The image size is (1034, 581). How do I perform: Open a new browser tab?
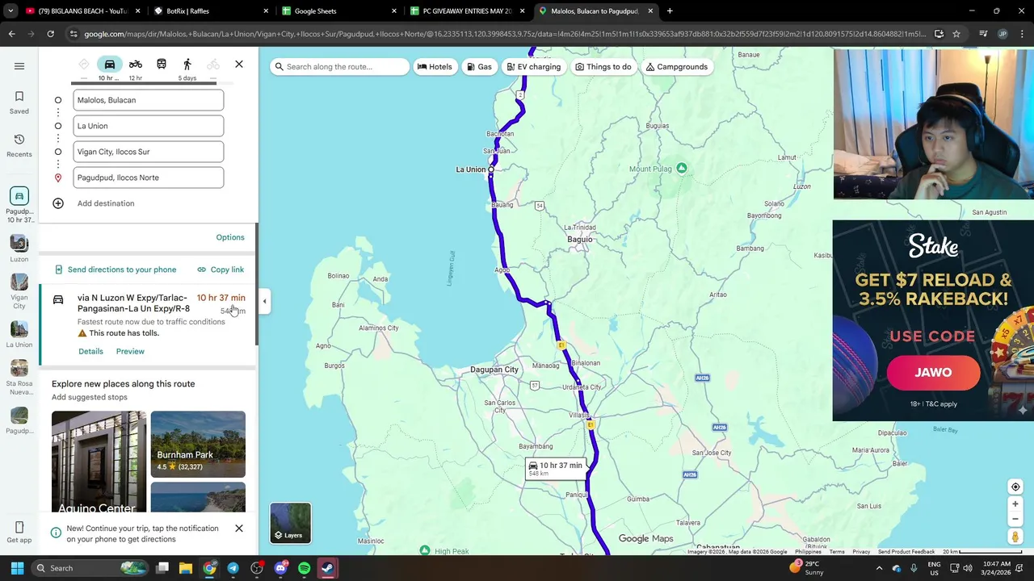670,11
